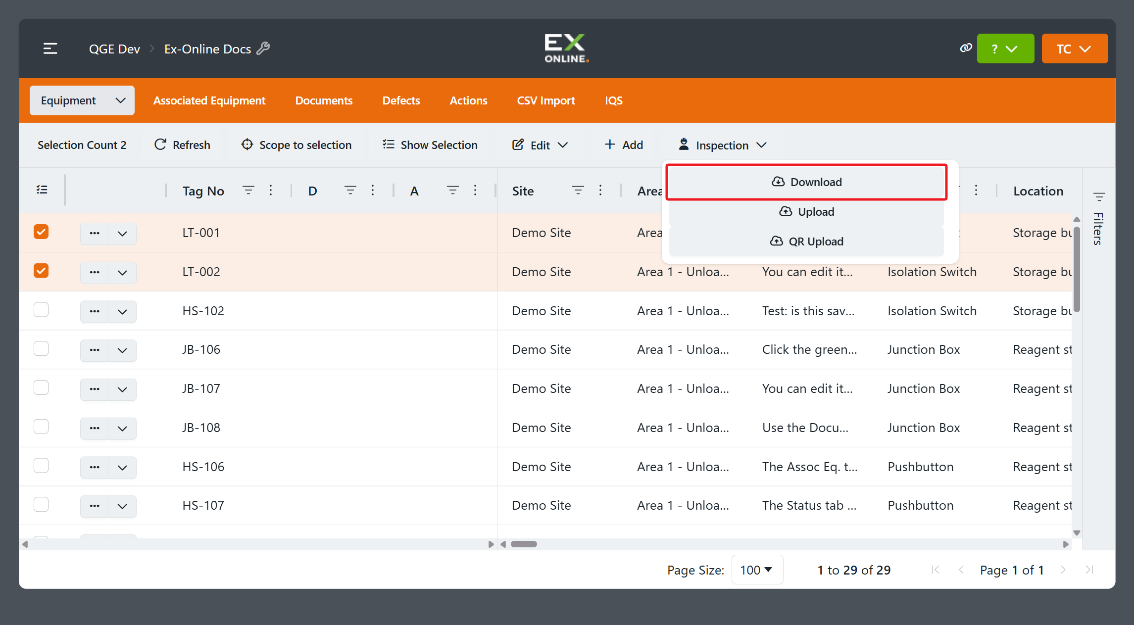Viewport: 1134px width, 625px height.
Task: Open more actions for row JB-107
Action: click(95, 389)
